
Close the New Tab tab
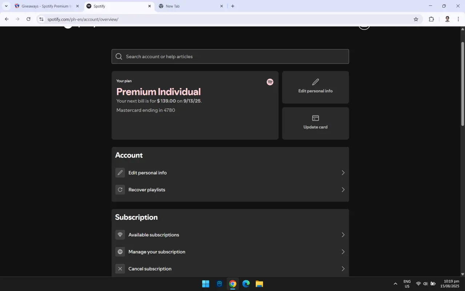pos(222,6)
